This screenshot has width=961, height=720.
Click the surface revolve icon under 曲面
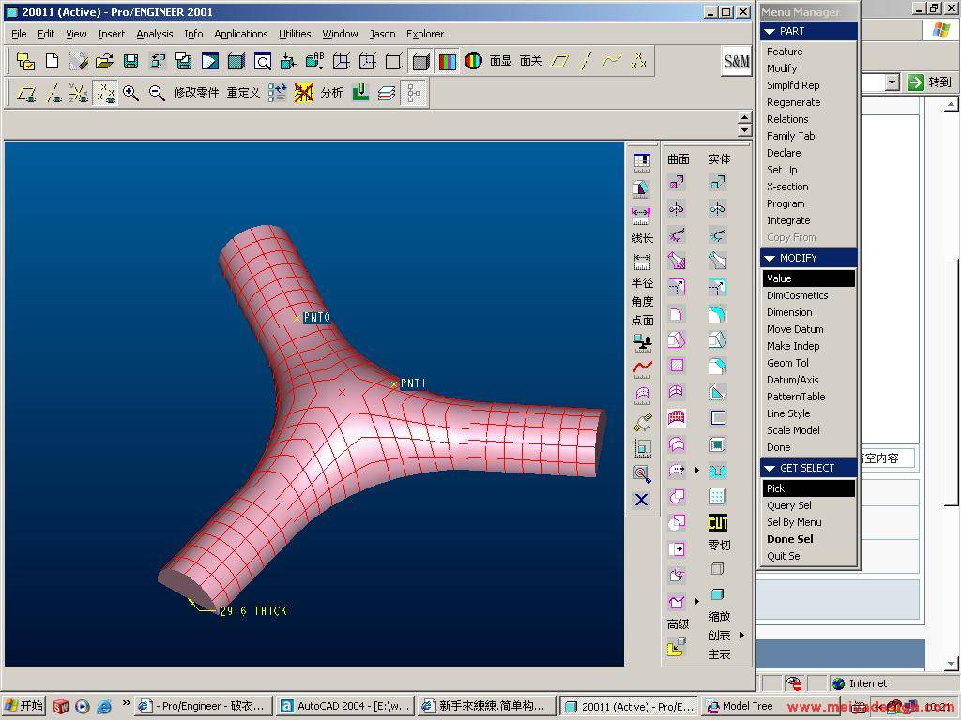coord(677,209)
